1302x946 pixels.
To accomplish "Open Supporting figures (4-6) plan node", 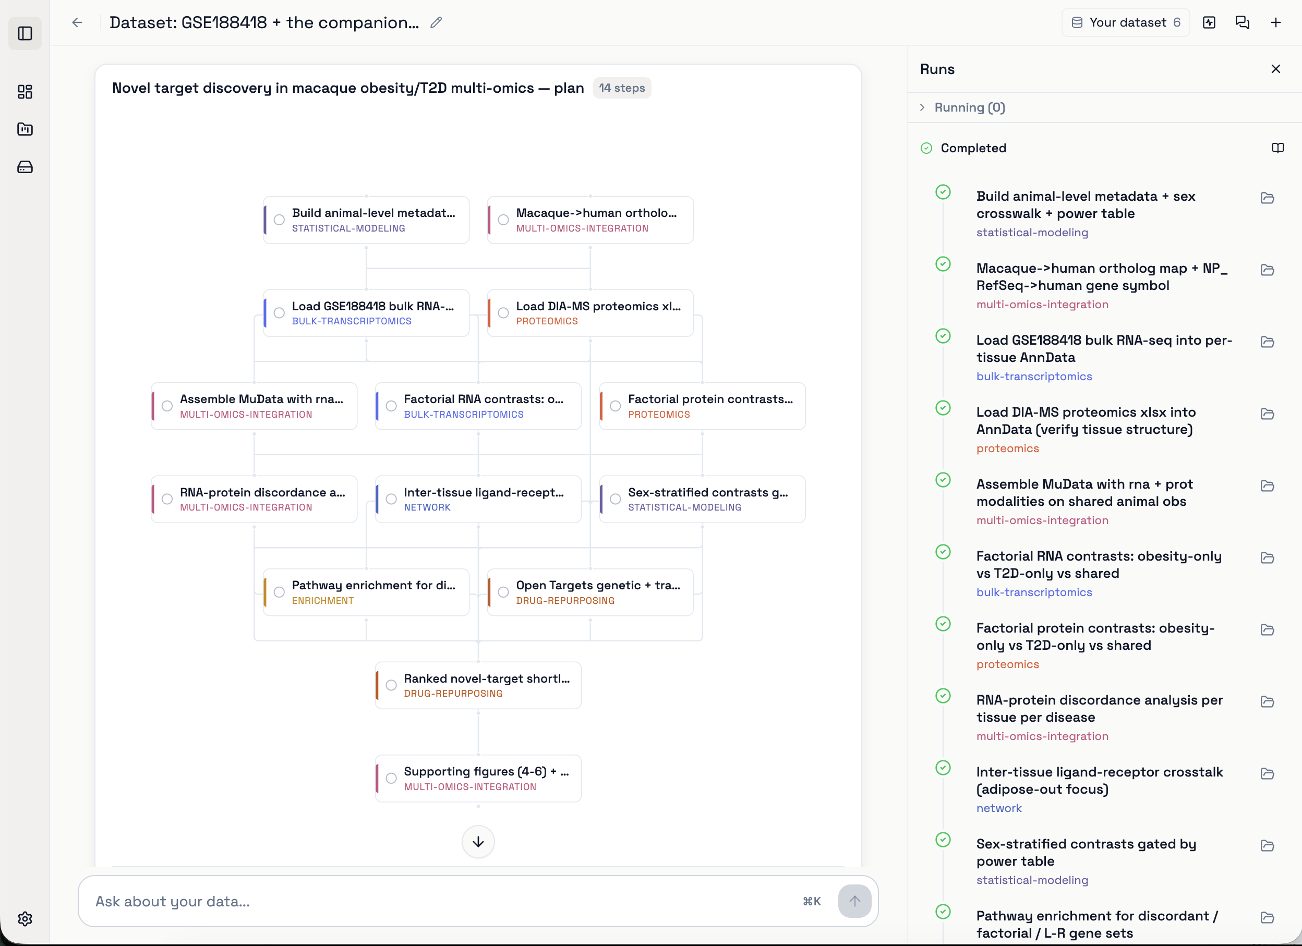I will (478, 778).
